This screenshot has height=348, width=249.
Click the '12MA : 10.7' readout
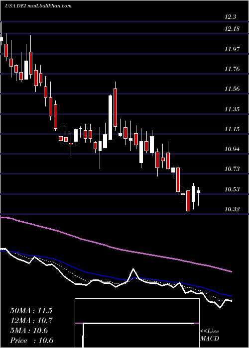[31, 321]
